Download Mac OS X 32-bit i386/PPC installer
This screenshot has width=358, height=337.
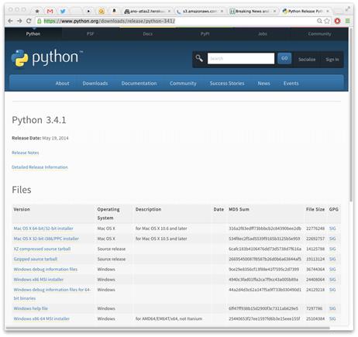(x=46, y=239)
